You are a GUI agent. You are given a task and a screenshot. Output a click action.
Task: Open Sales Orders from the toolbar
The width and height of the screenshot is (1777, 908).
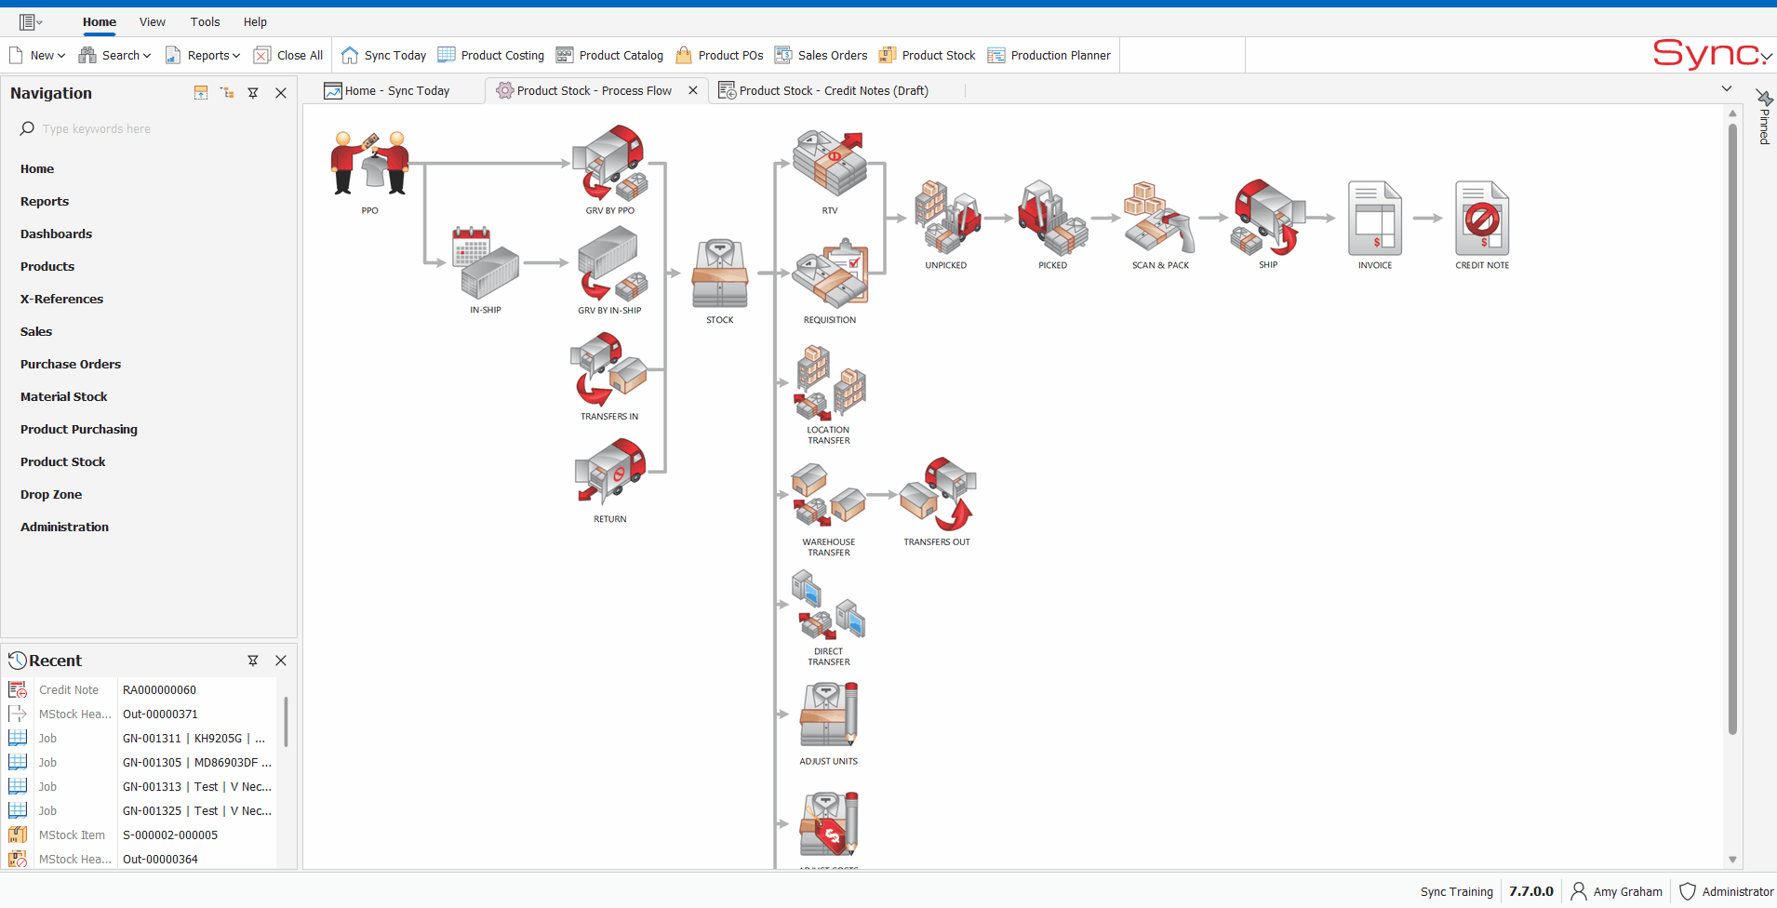coord(822,56)
